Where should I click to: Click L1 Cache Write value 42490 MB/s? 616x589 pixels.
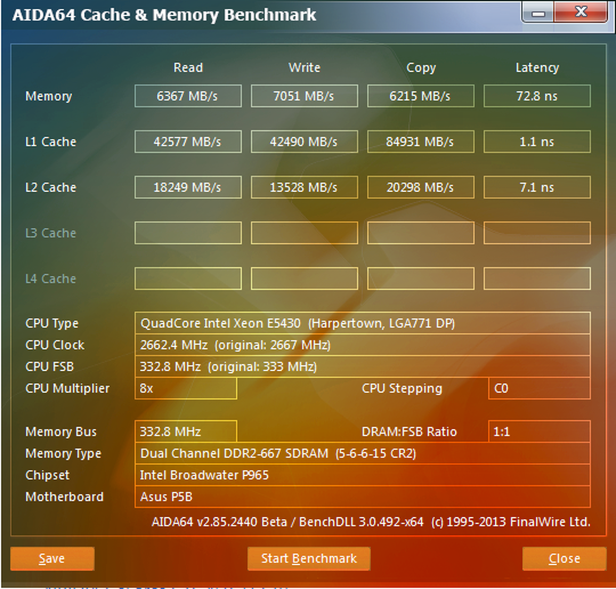[304, 142]
